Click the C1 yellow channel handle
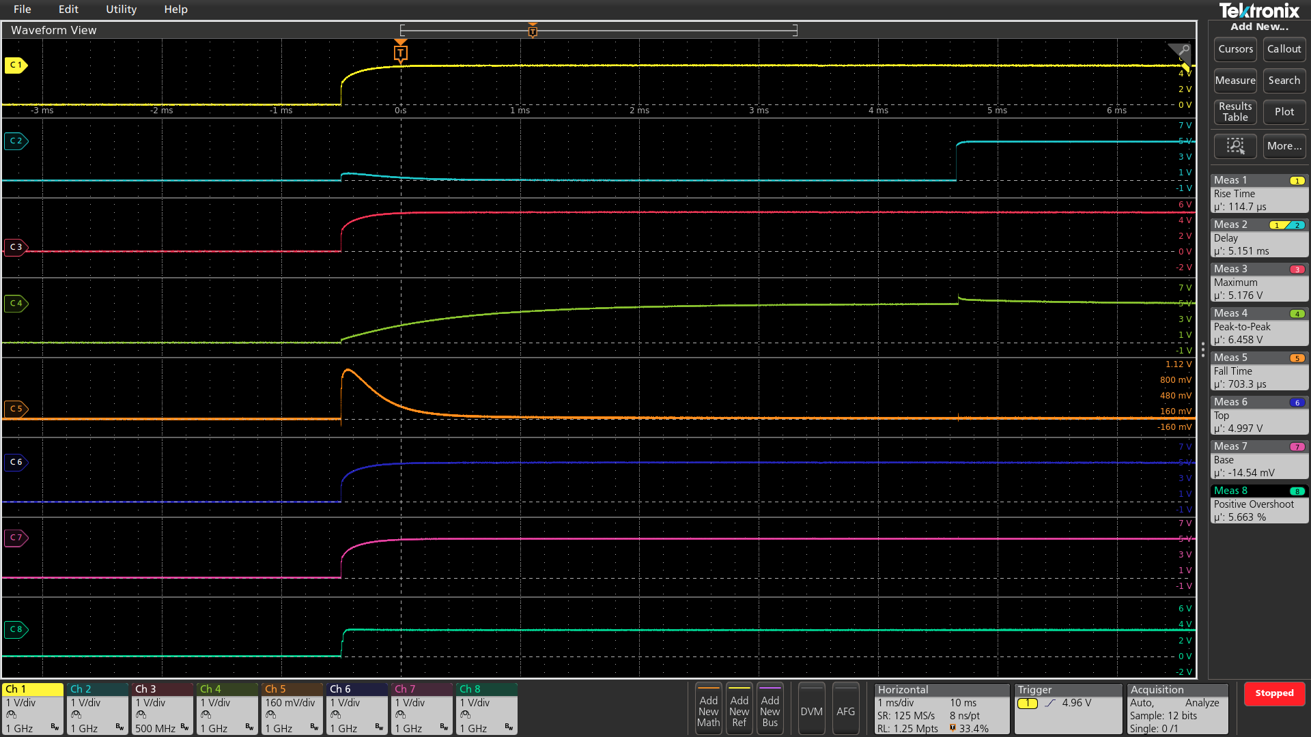Image resolution: width=1311 pixels, height=737 pixels. pyautogui.click(x=16, y=65)
